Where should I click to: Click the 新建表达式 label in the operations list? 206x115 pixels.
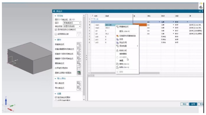[60, 44]
